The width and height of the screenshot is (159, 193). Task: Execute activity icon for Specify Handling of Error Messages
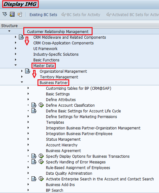pyautogui.click(x=41, y=162)
